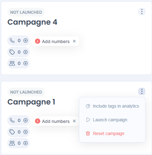Click the red info icon on Campagne 4

38,41
